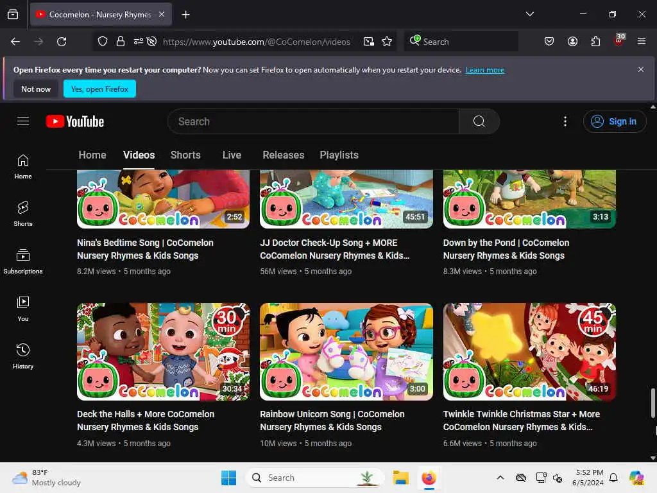657x493 pixels.
Task: Open Down by the Pond video title
Action: 506,249
